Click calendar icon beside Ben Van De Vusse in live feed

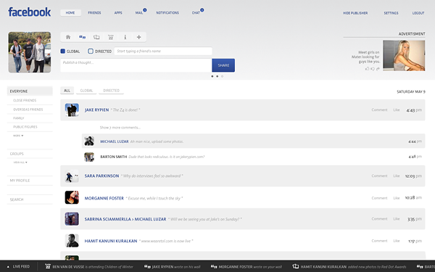coord(48,266)
